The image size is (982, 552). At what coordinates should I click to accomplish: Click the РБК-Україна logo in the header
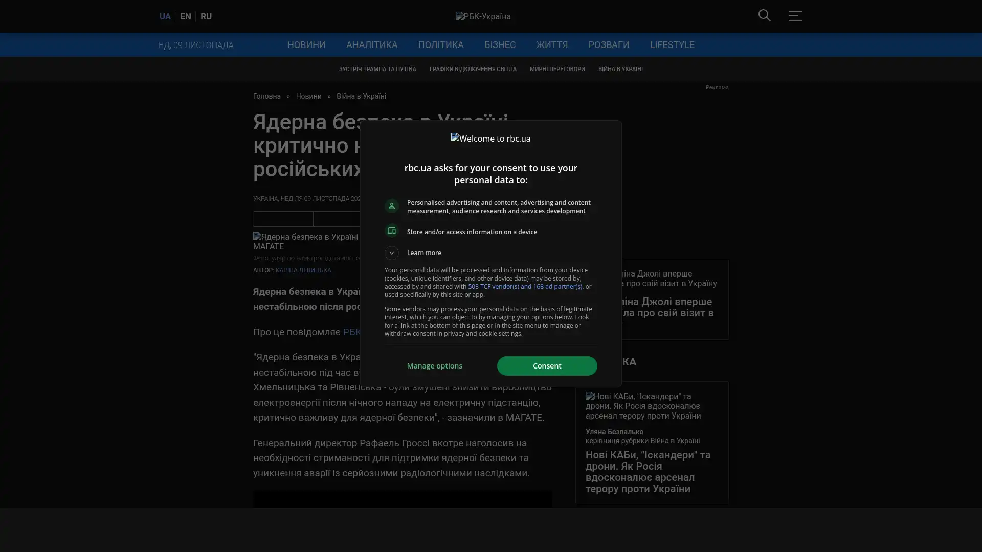click(483, 16)
